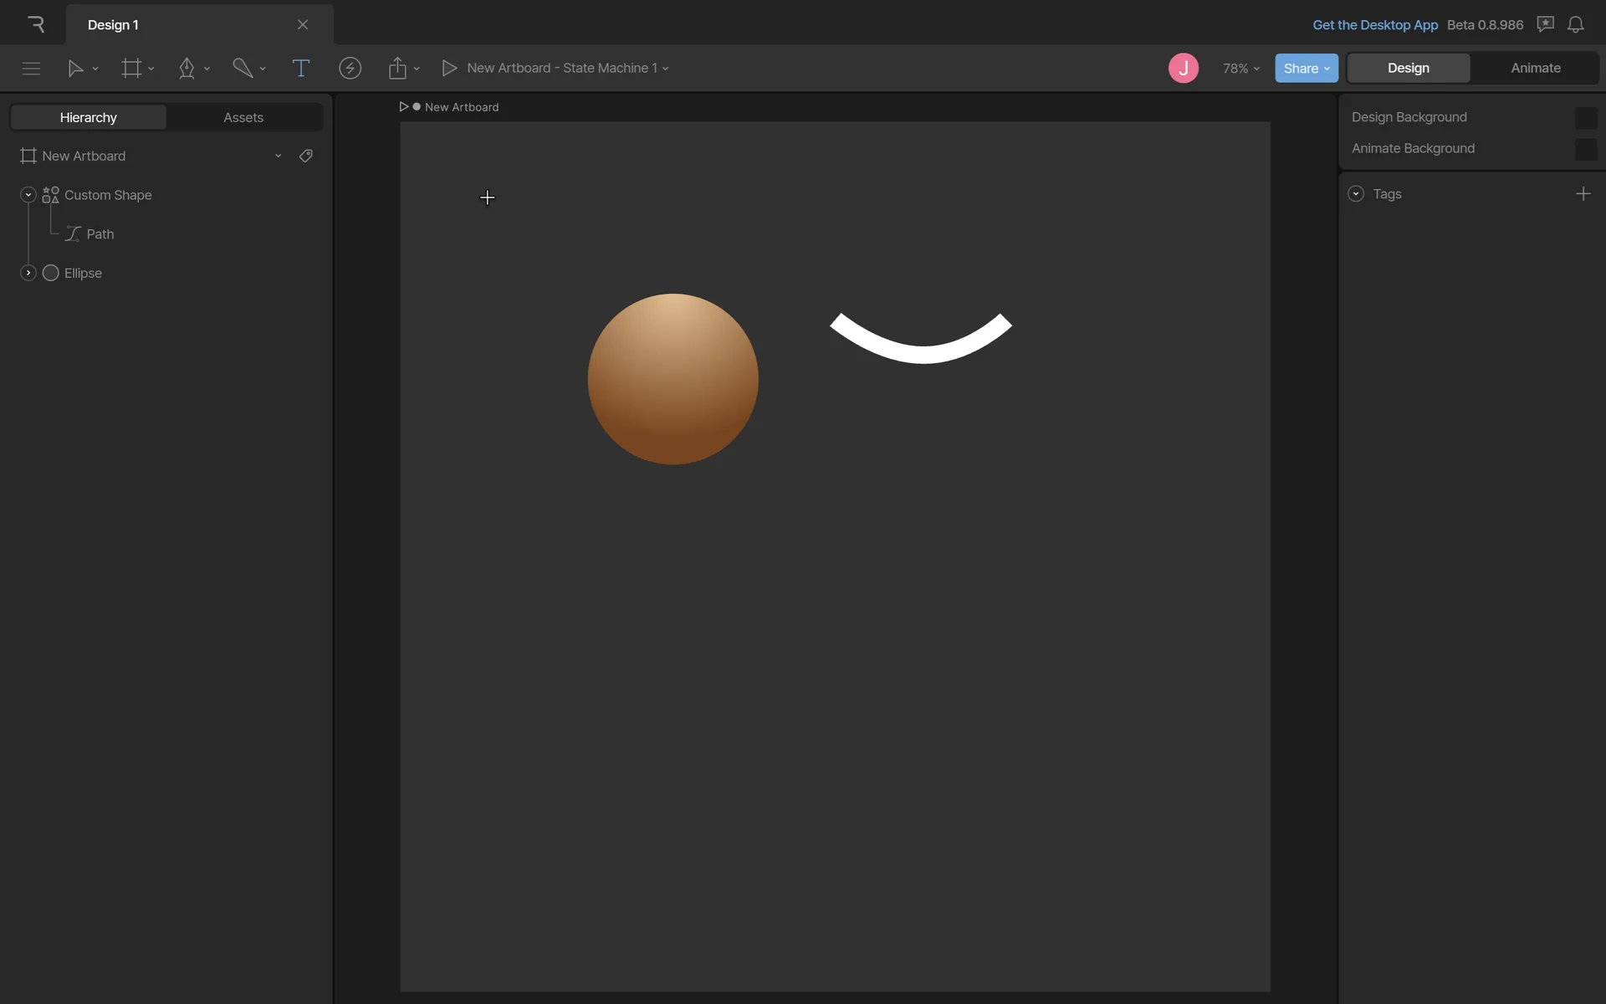This screenshot has height=1004, width=1606.
Task: Collapse the Custom Shape tree node
Action: tap(28, 195)
